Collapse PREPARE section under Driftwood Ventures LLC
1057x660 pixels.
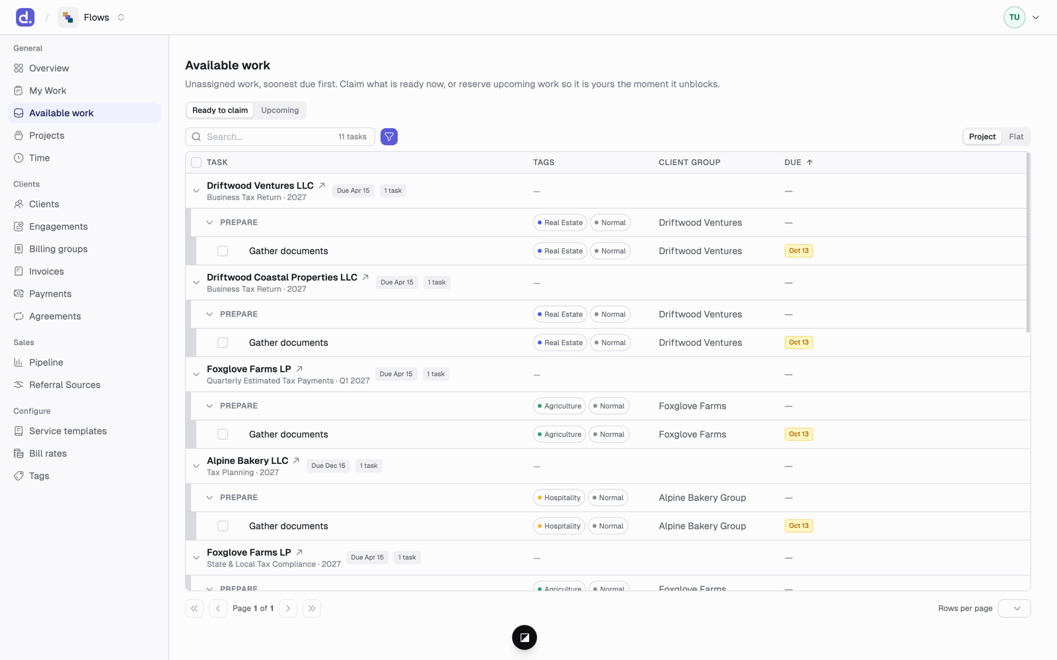click(209, 222)
